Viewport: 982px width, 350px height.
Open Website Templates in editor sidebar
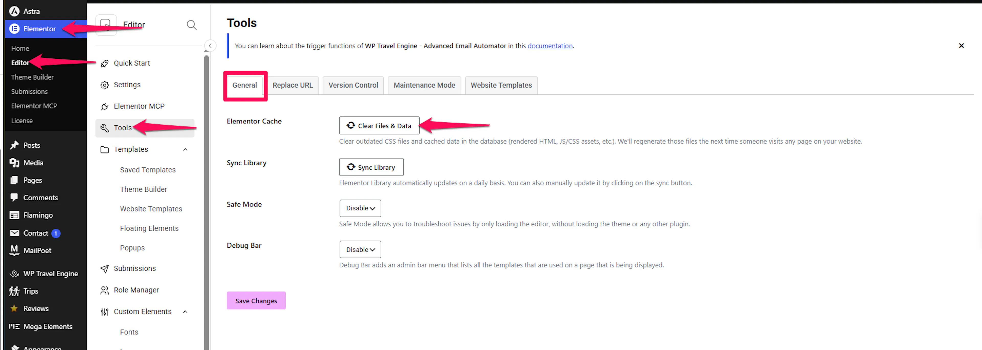pyautogui.click(x=151, y=209)
